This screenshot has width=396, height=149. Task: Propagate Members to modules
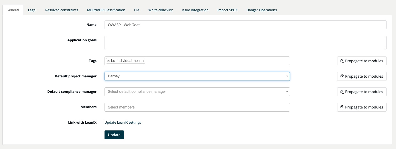coord(362,107)
